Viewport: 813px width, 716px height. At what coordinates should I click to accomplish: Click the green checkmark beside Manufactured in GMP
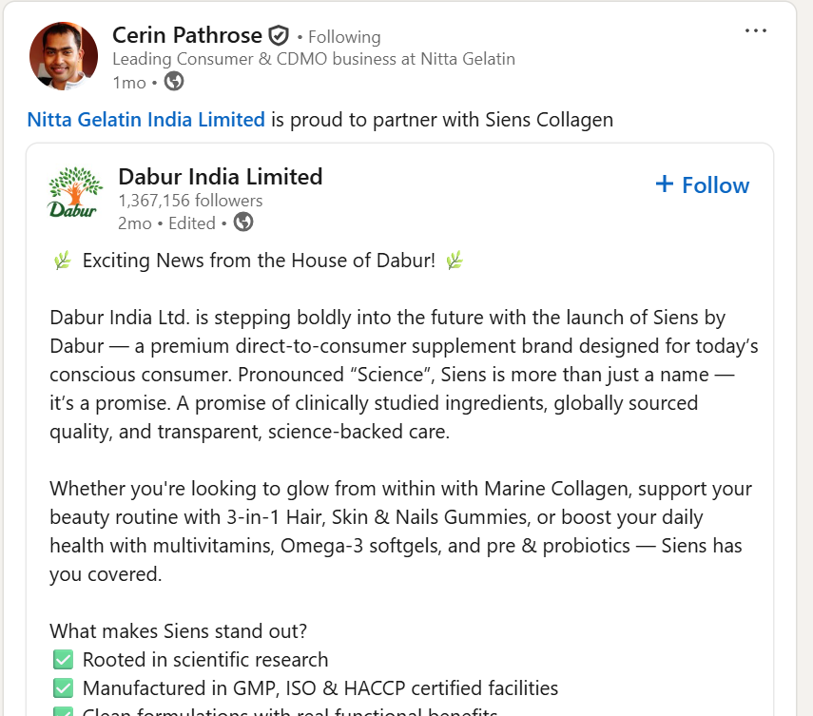[63, 687]
